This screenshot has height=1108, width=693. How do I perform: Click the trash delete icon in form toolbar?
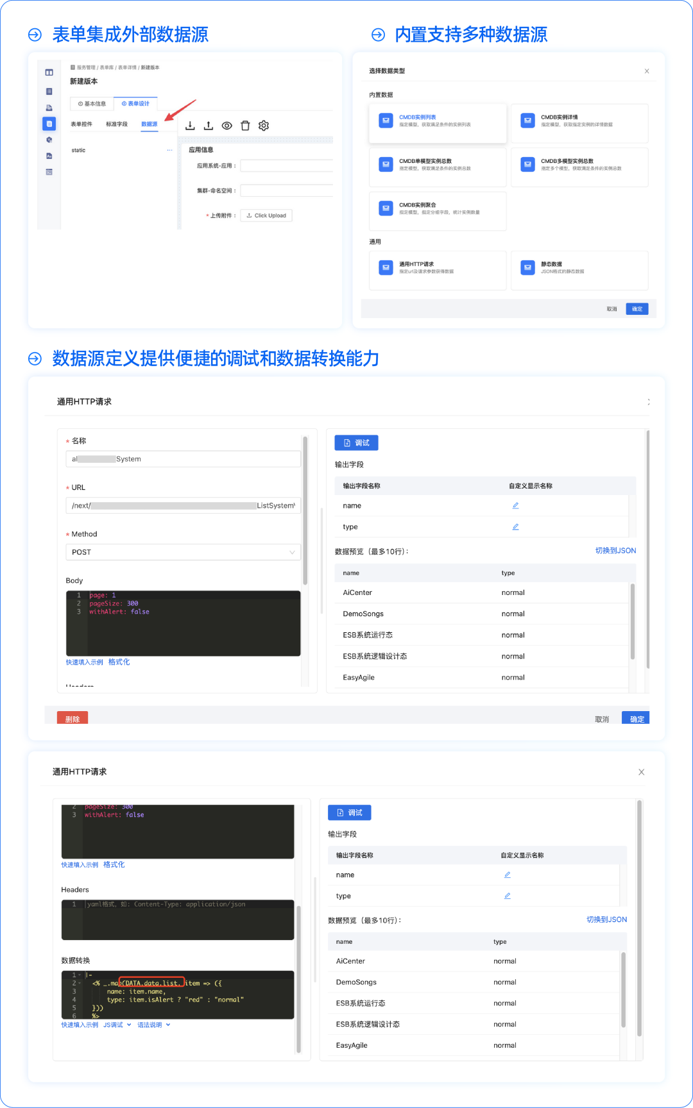tap(245, 126)
